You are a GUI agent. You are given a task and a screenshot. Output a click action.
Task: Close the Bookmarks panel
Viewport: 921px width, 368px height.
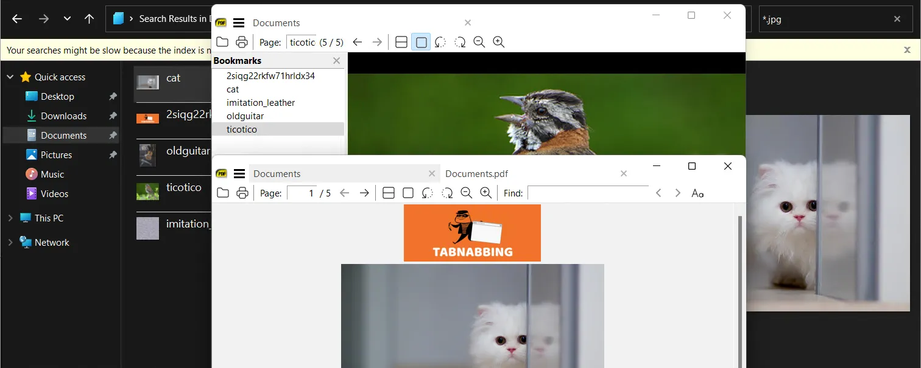coord(337,61)
